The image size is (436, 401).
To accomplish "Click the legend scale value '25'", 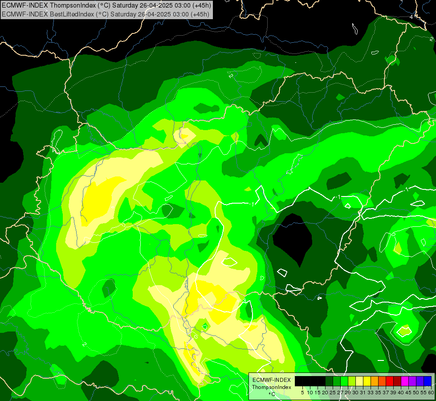I will (x=333, y=393).
